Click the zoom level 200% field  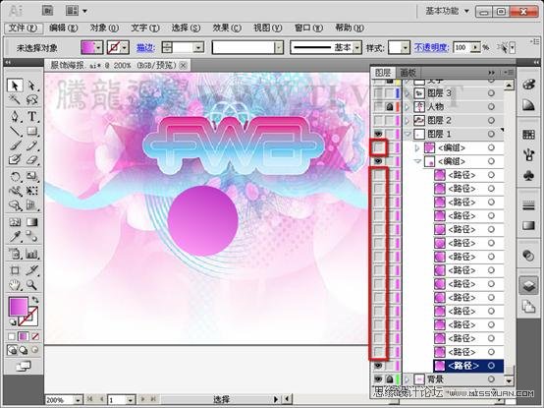pos(60,400)
